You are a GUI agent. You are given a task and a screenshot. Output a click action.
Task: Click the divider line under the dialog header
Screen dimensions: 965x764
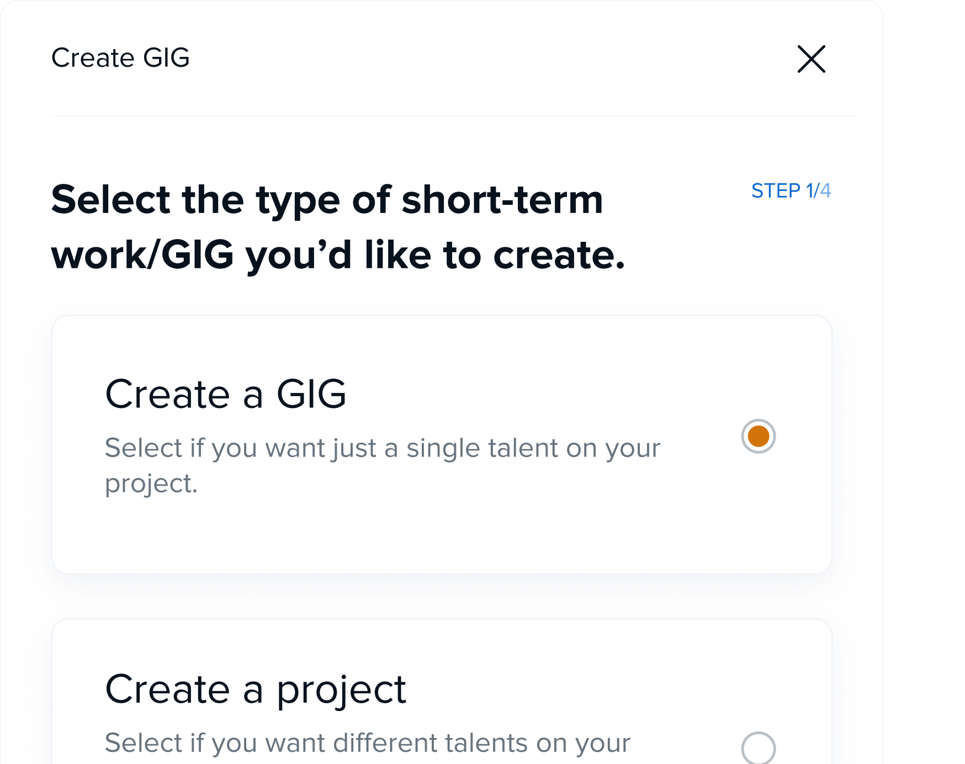[453, 116]
